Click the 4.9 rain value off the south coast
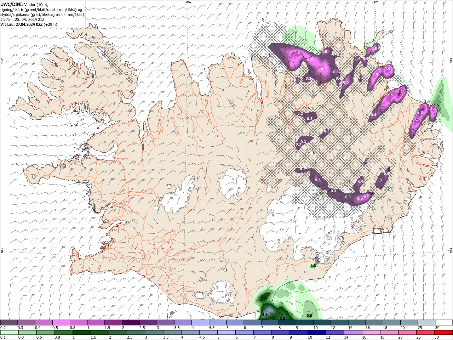Viewport: 453px width, 340px height. pyautogui.click(x=265, y=314)
